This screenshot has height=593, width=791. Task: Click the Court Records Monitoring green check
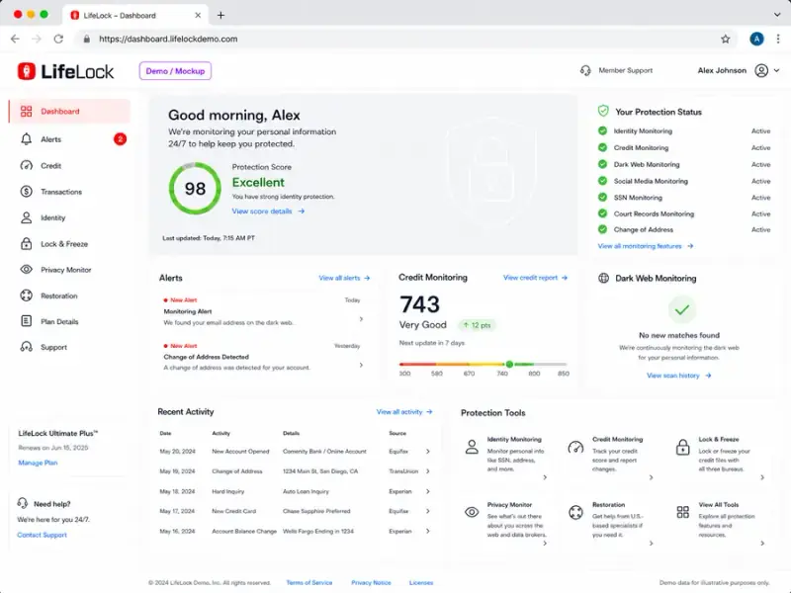click(x=602, y=213)
